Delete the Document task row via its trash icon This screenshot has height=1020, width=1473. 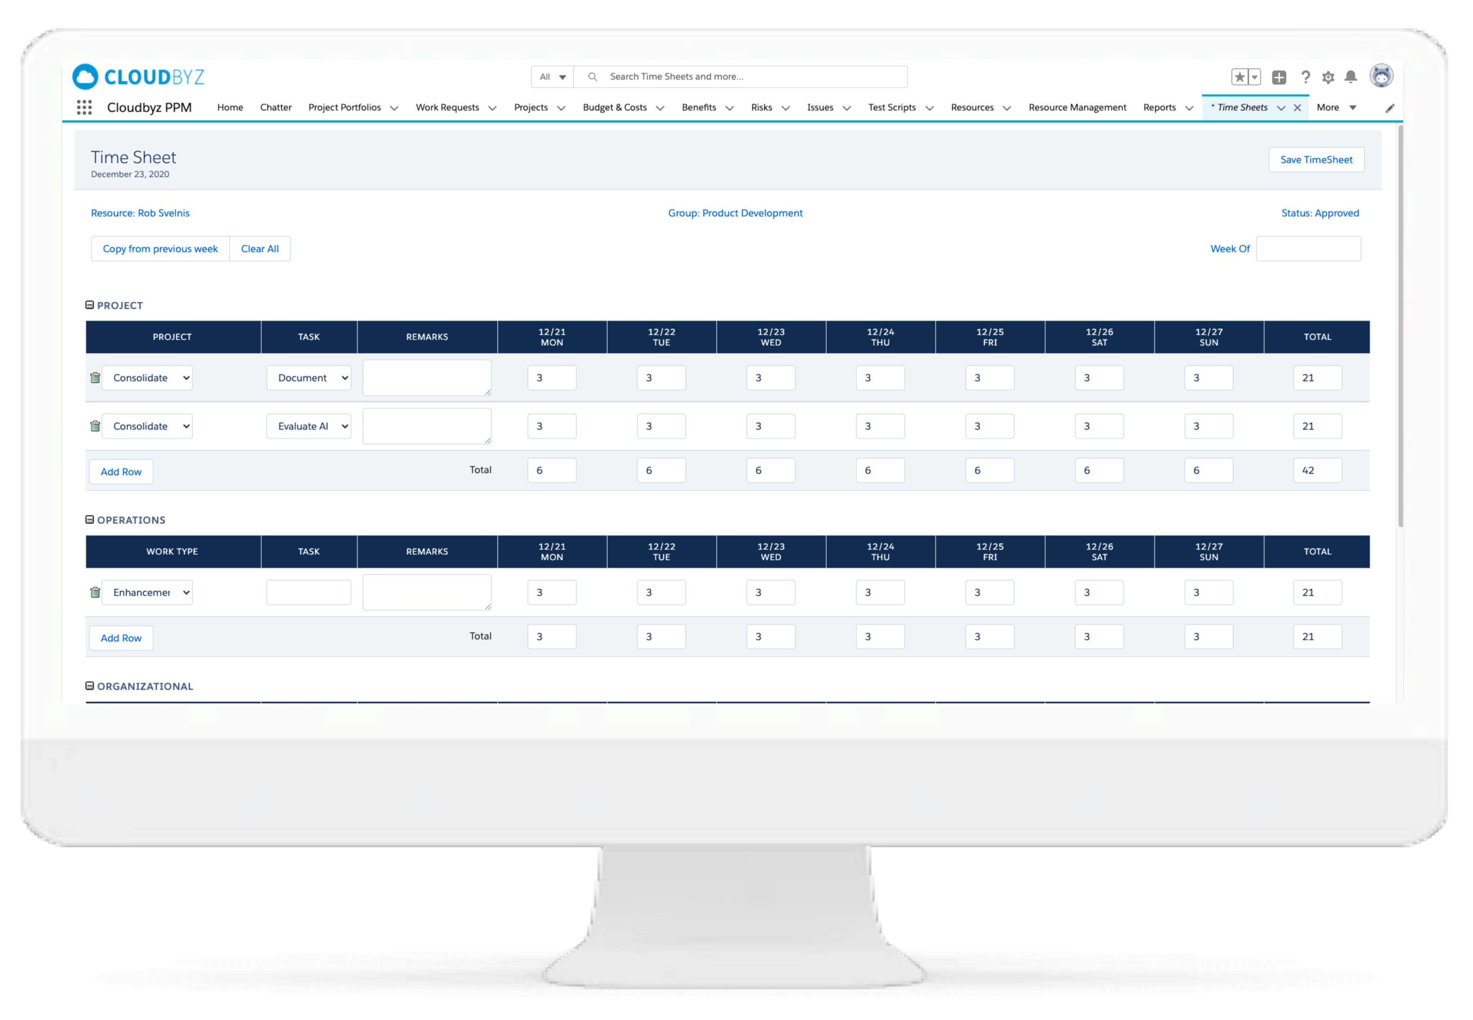(x=95, y=378)
